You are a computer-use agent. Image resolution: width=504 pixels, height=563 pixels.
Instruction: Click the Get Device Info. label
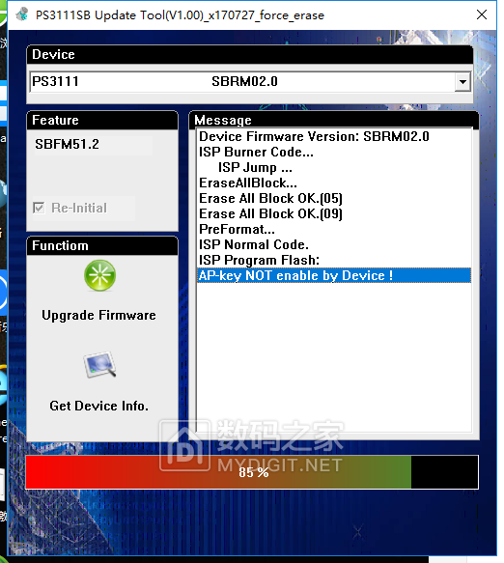tap(99, 406)
